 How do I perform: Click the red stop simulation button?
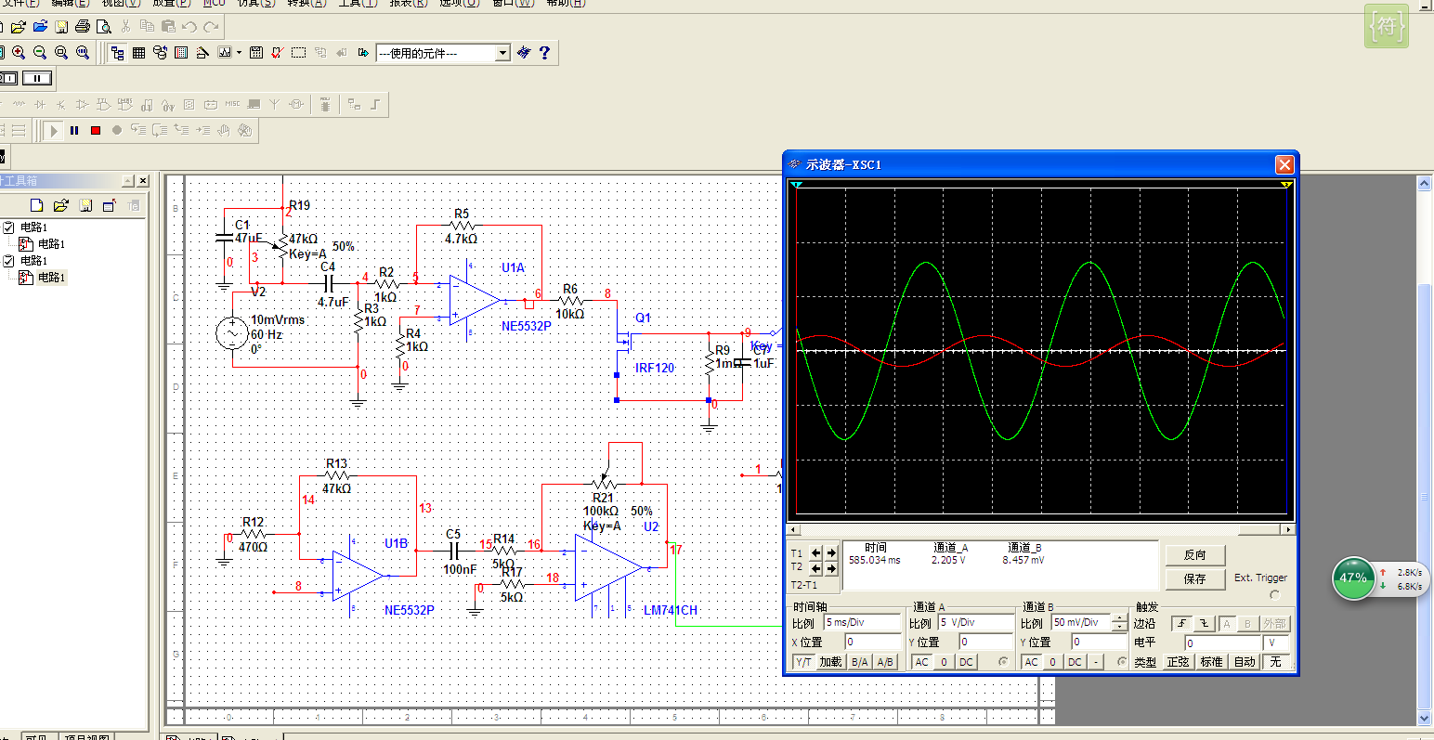pyautogui.click(x=96, y=131)
